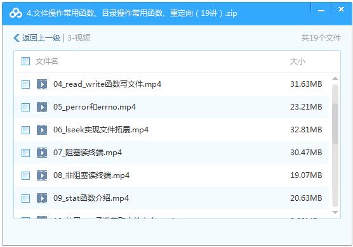Click the 文件名 column header
Screen dimensions: 353x247
point(46,61)
